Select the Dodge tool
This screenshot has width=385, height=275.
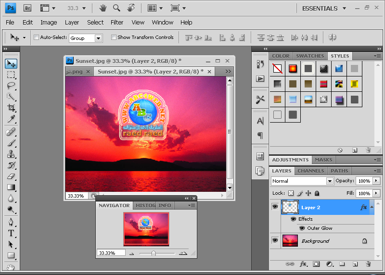(11, 209)
